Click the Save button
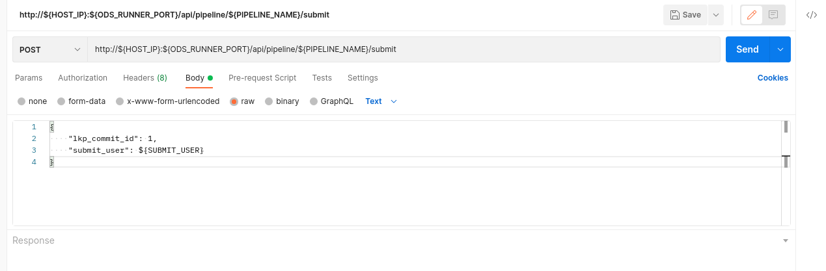 (685, 15)
